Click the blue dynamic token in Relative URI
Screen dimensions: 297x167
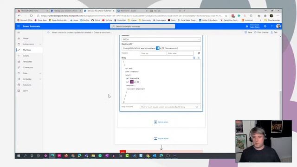[158, 48]
